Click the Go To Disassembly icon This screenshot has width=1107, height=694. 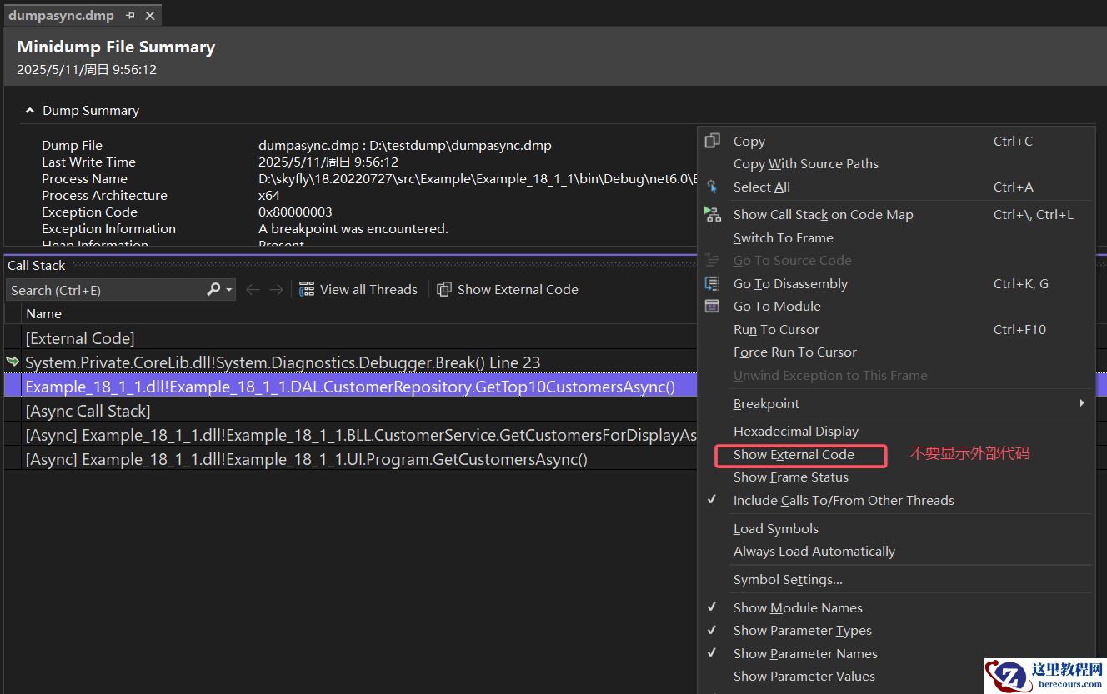712,284
